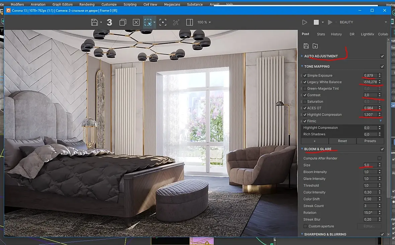Toggle the A/B comparison split icon
The image size is (395, 245).
coord(189,22)
